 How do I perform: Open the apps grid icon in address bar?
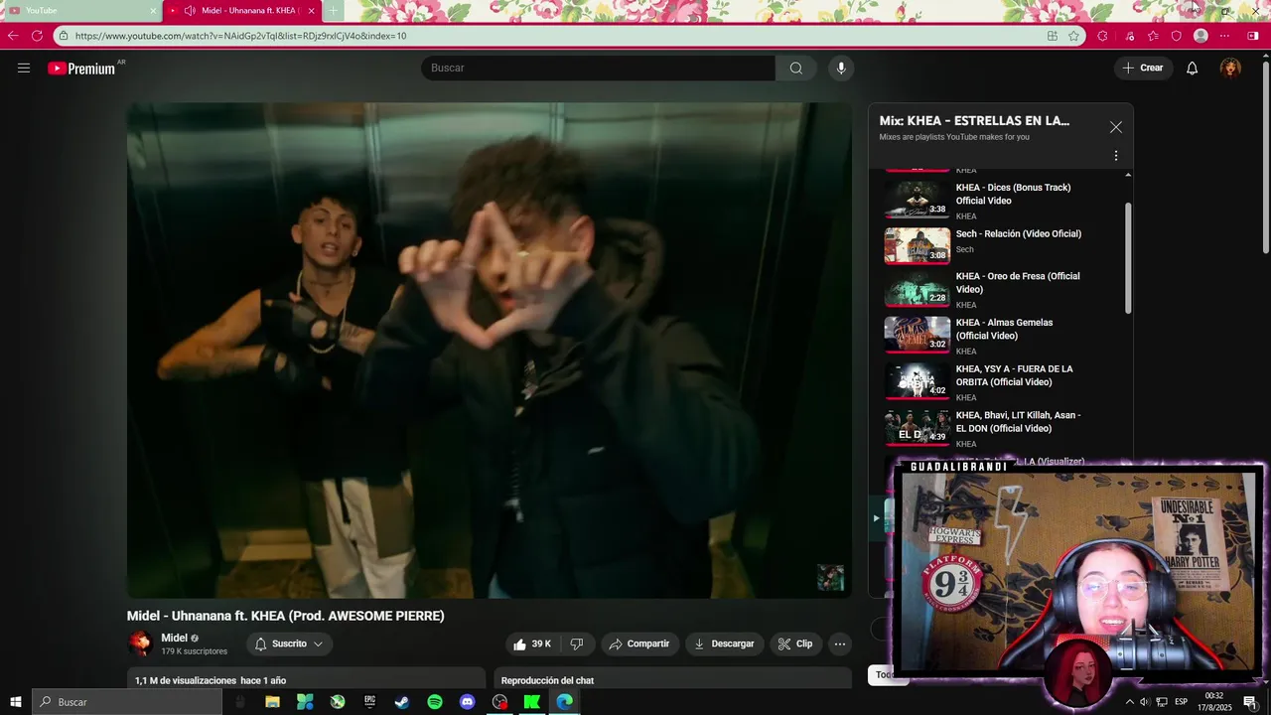[1052, 36]
